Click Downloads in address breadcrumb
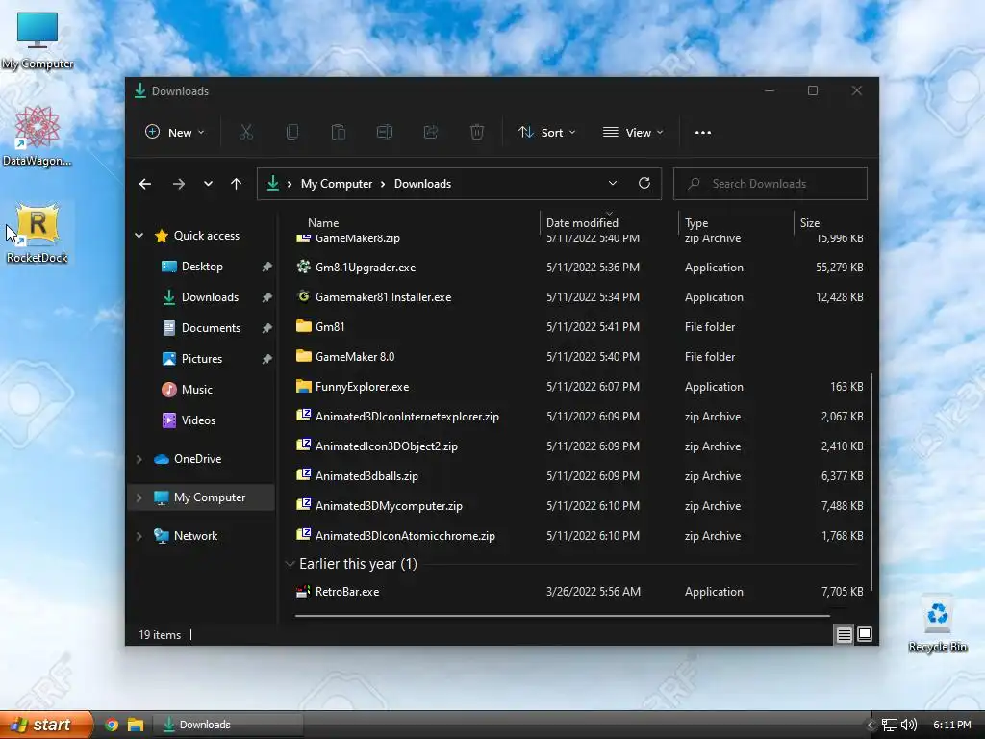This screenshot has width=985, height=739. click(422, 184)
